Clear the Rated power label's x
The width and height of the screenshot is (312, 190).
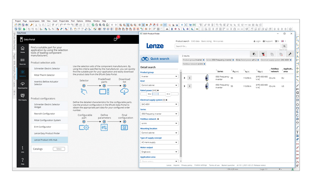(158, 90)
